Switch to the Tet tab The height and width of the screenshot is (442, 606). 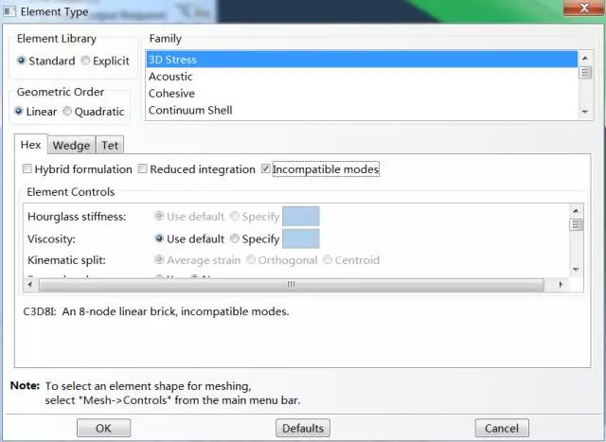[110, 145]
